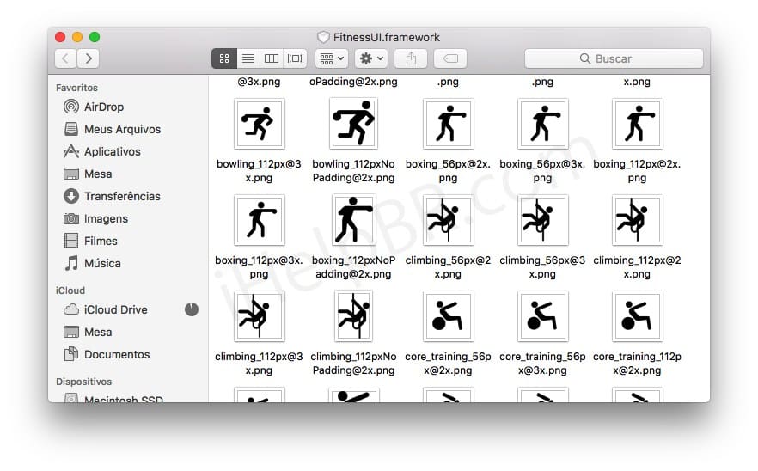Open the gear action menu
Viewport: 758px width, 471px height.
tap(371, 58)
